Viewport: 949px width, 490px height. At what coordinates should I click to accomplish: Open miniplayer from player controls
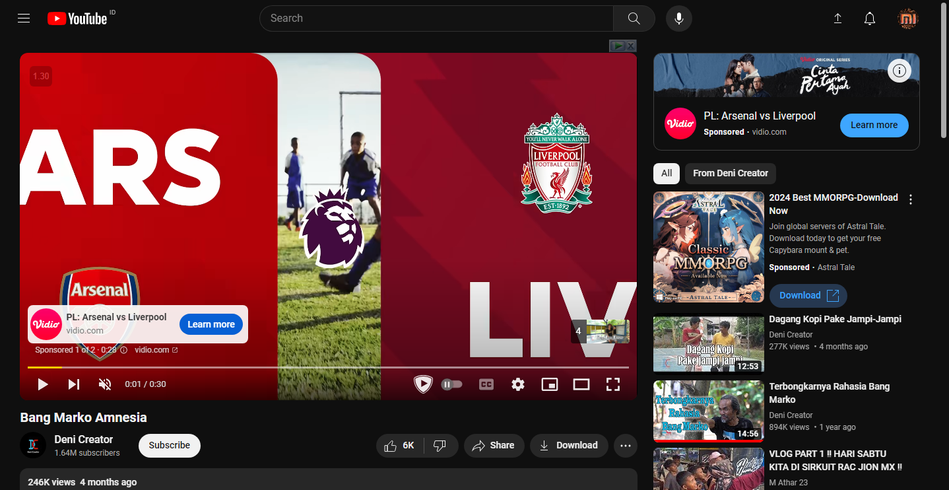pyautogui.click(x=549, y=384)
